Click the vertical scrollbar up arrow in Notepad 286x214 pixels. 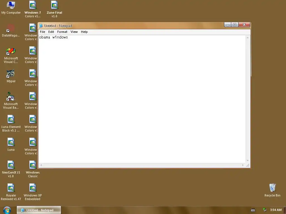pos(247,38)
